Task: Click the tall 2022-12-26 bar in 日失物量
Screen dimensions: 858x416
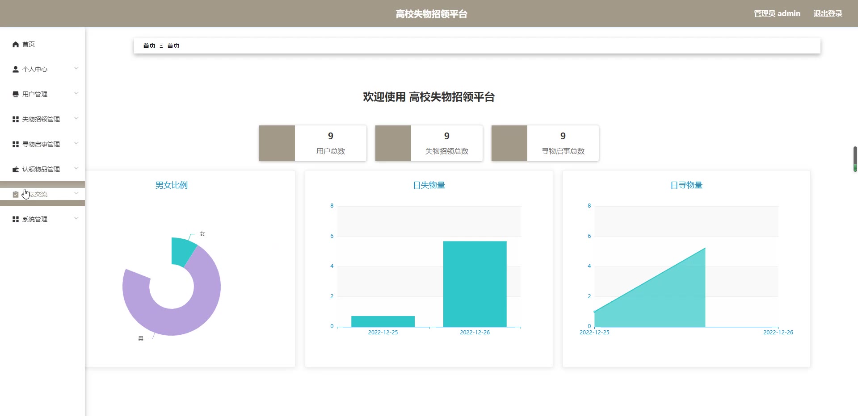Action: point(475,284)
